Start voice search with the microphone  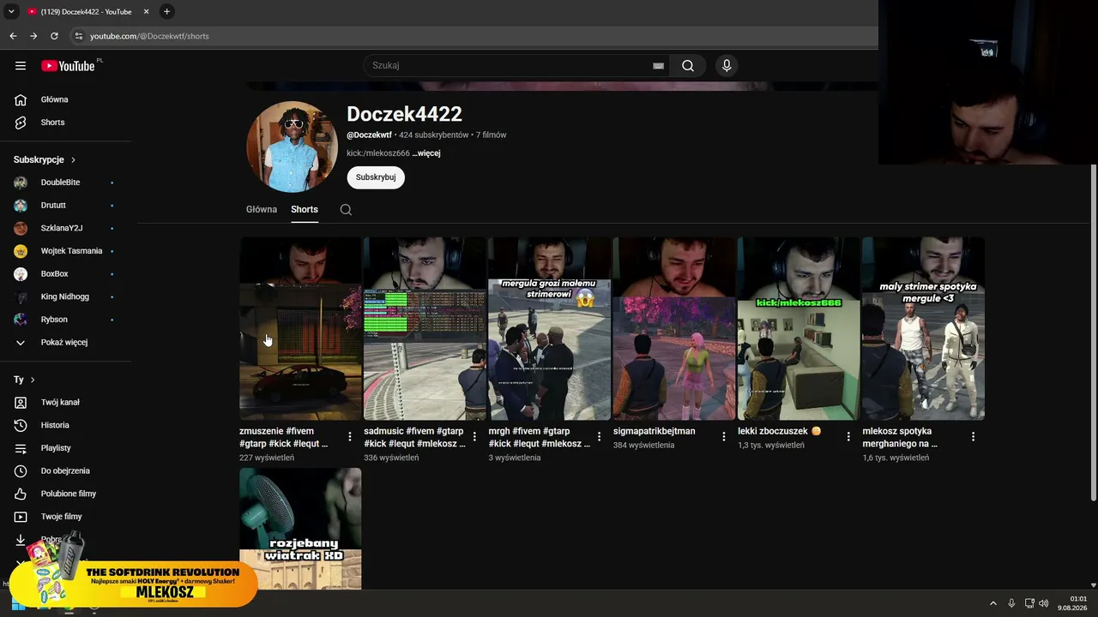pyautogui.click(x=727, y=66)
